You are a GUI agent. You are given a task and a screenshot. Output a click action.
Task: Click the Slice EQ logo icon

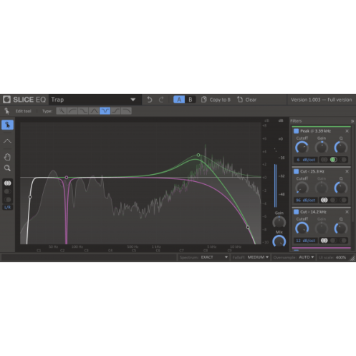tap(6, 100)
